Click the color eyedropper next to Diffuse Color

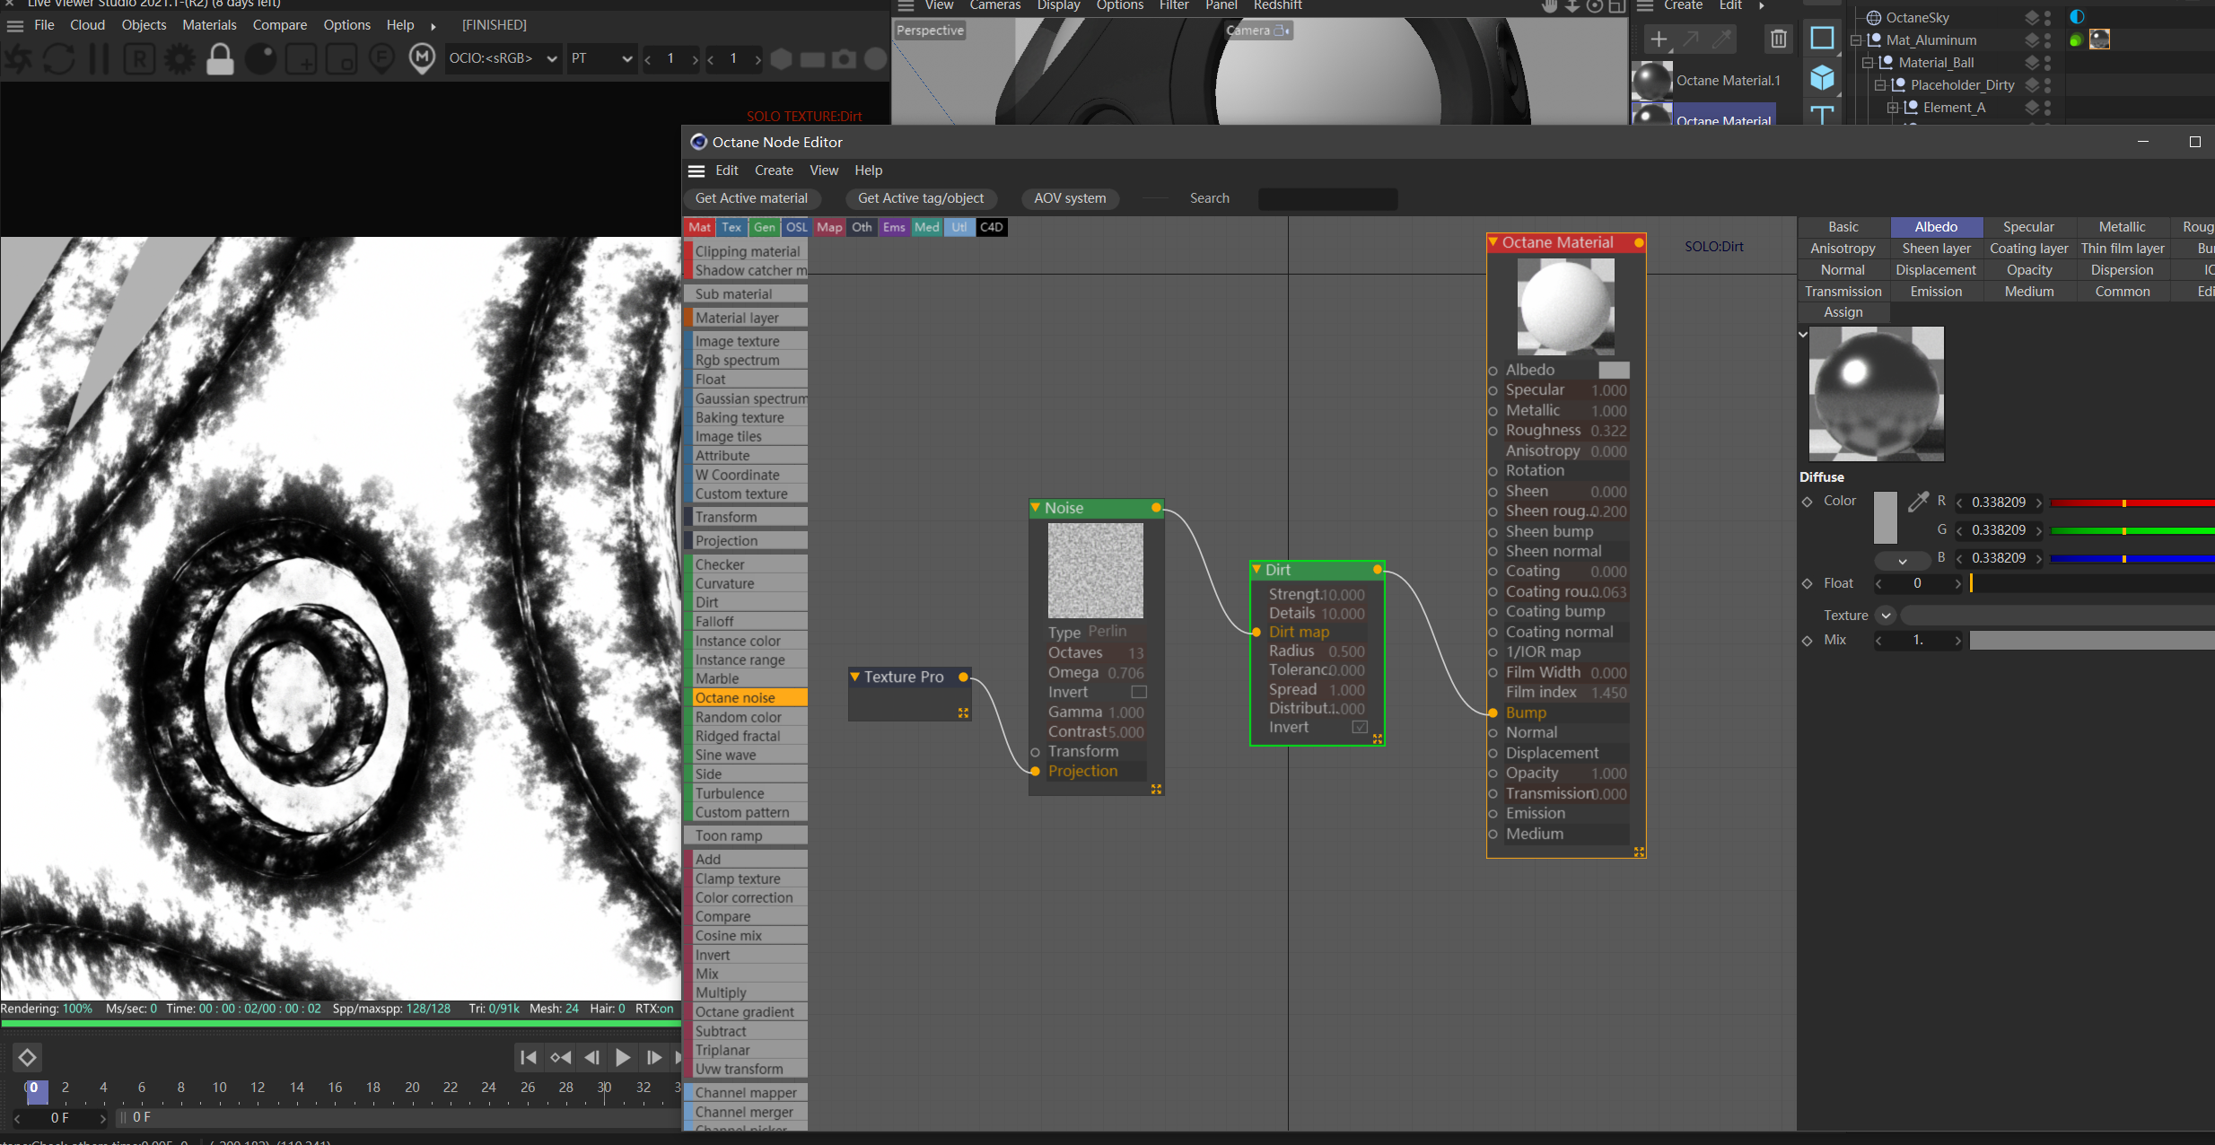pos(1918,503)
